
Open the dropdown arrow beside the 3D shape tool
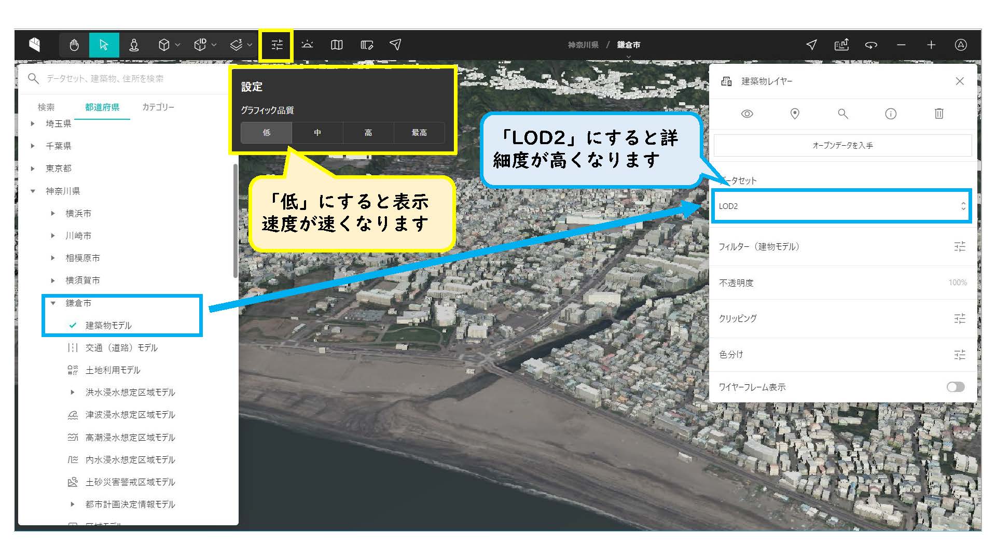[214, 45]
